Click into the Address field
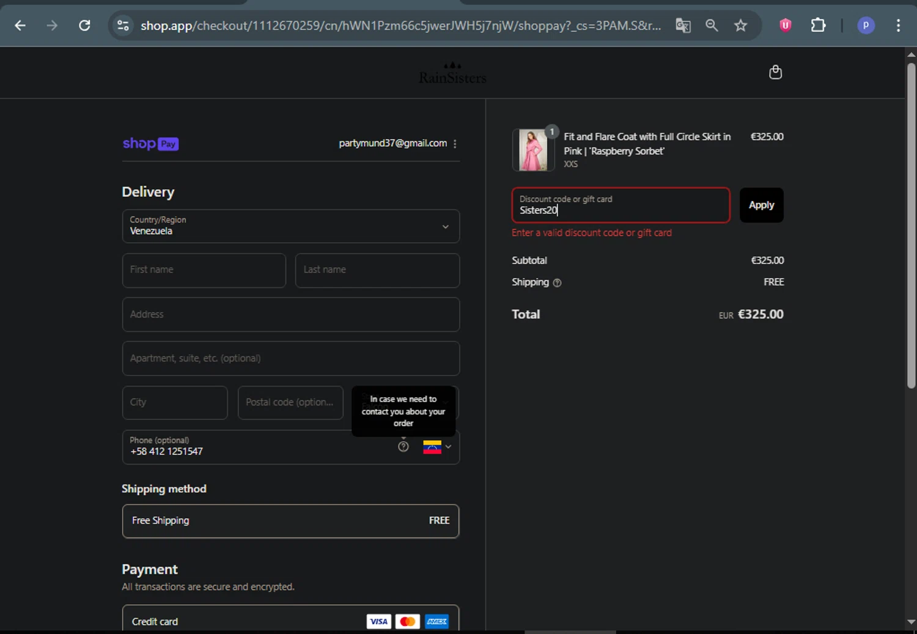 click(x=291, y=314)
